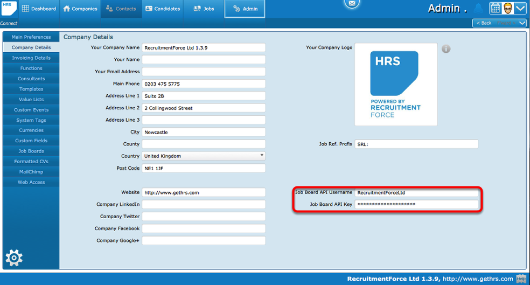Click the settings gear icon in sidebar

click(14, 258)
